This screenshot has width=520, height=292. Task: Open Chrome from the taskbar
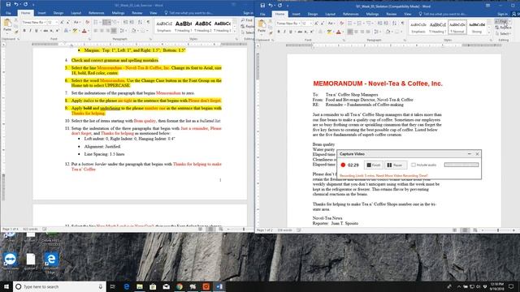[x=180, y=286]
